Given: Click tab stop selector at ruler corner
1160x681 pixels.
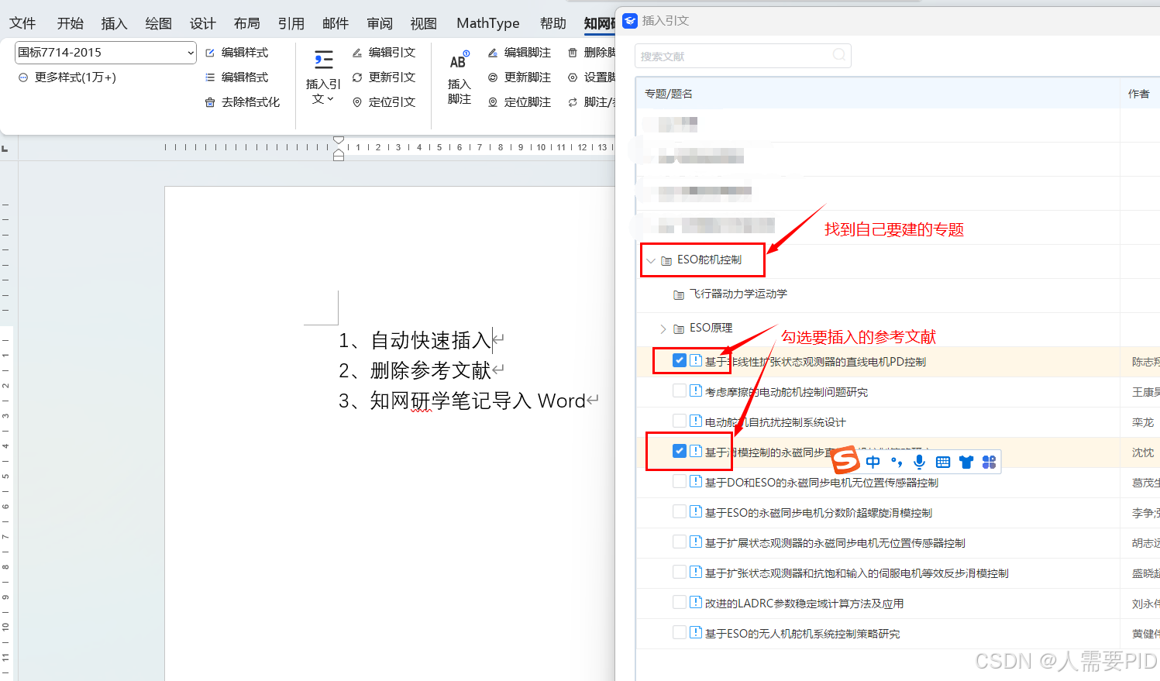Looking at the screenshot, I should 5,147.
